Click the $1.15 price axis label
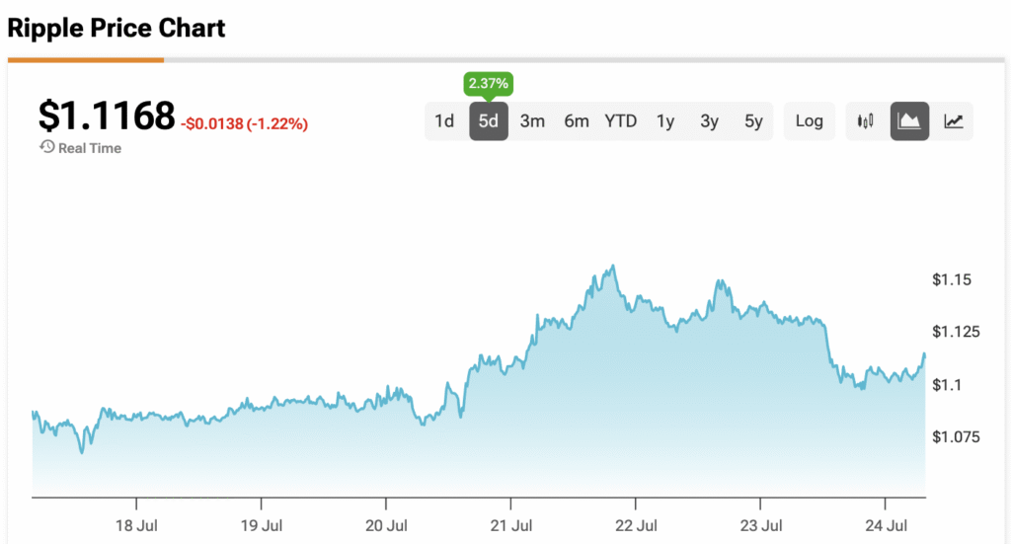The height and width of the screenshot is (544, 1011). tap(951, 279)
